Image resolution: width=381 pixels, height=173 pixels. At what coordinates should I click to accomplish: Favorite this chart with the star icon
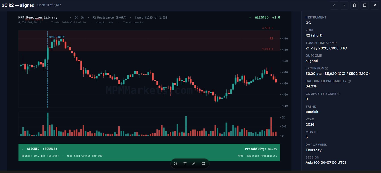tap(354, 5)
